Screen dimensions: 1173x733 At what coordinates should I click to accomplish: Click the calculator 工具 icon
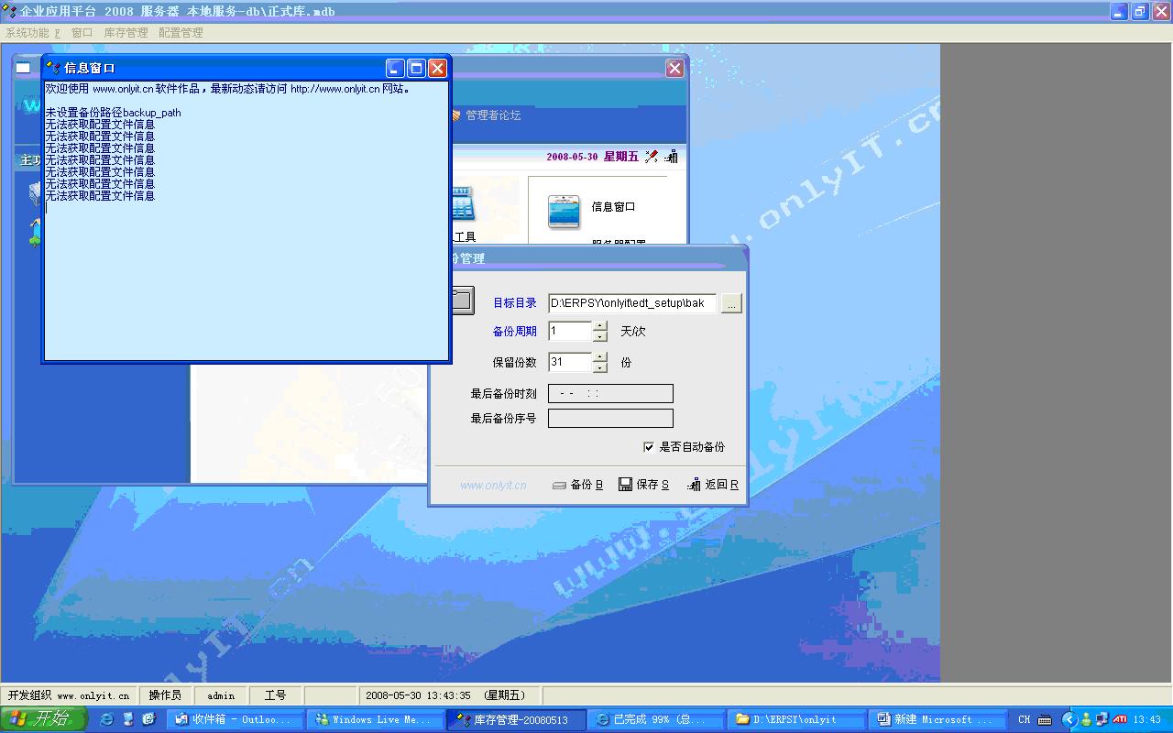[x=463, y=203]
